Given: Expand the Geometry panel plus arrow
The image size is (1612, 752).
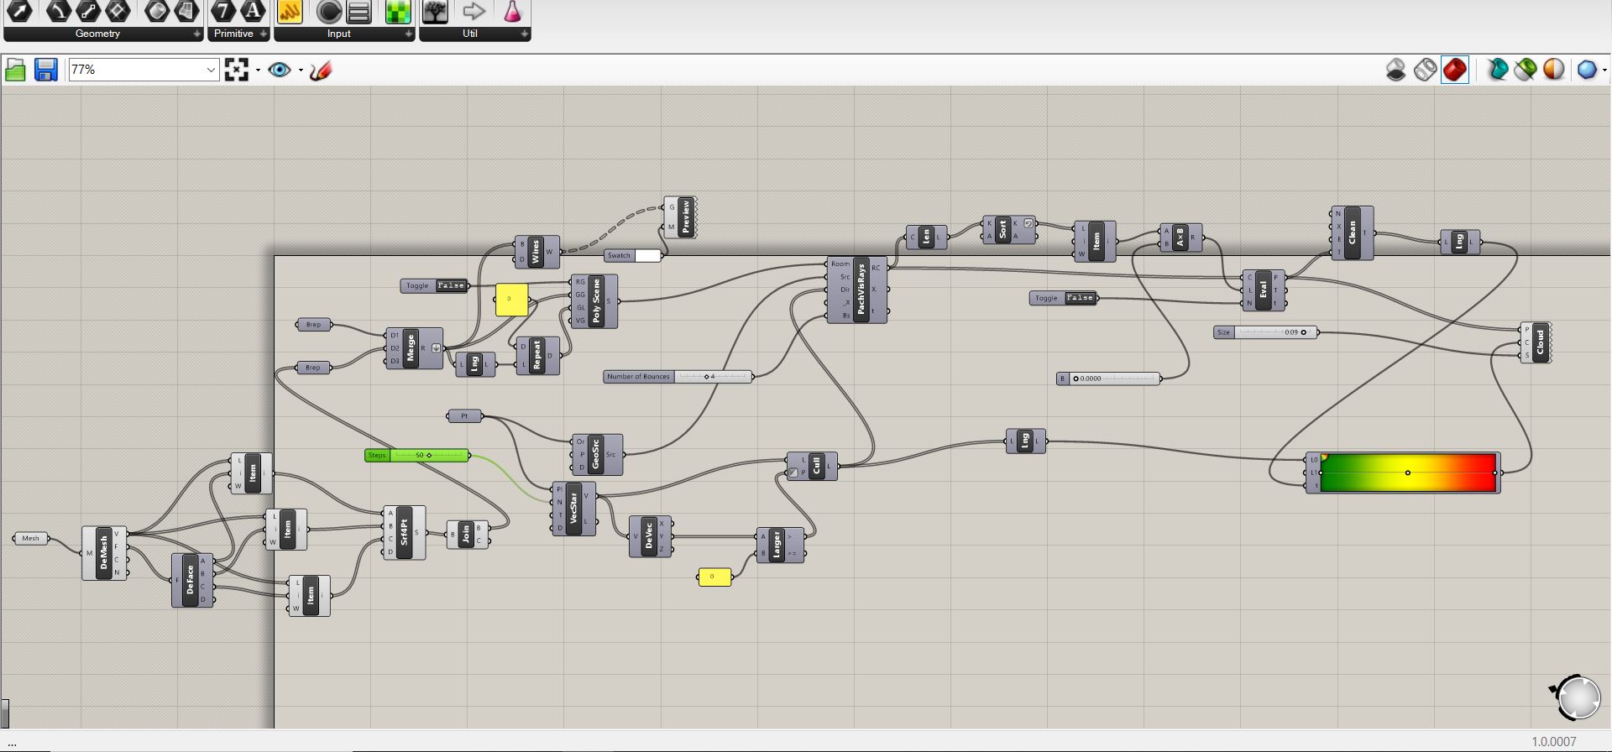Looking at the screenshot, I should [x=197, y=34].
